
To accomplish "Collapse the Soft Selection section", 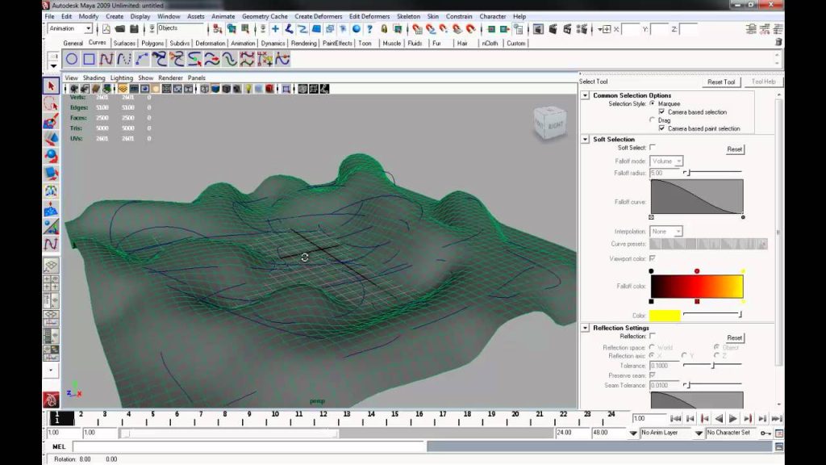I will (x=586, y=139).
